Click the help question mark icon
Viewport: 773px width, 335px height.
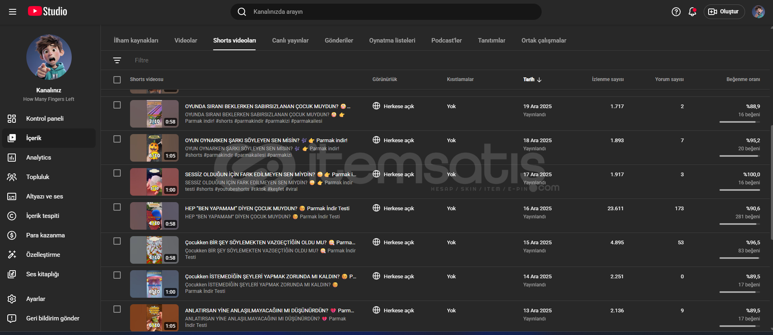point(676,12)
